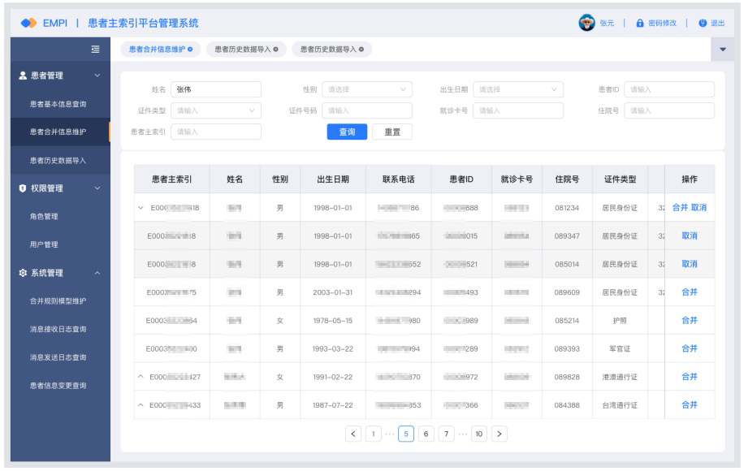Image resolution: width=744 pixels, height=471 pixels.
Task: Expand the row with birth date 1991-02-22
Action: (x=141, y=377)
